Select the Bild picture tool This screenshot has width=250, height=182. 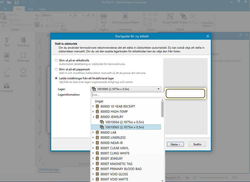pyautogui.click(x=6, y=57)
